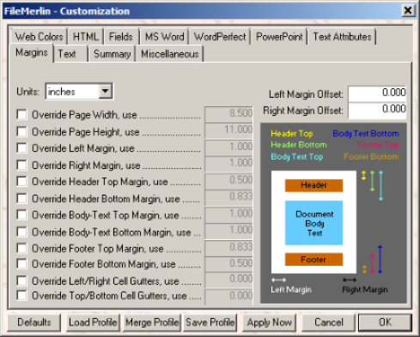
Task: Focus the Left Margin Offset field
Action: coord(377,93)
